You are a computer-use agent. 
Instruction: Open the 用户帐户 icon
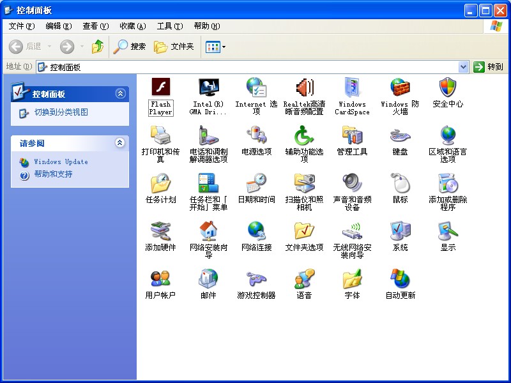[x=160, y=279]
